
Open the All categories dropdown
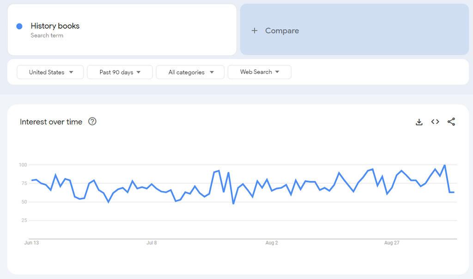190,72
